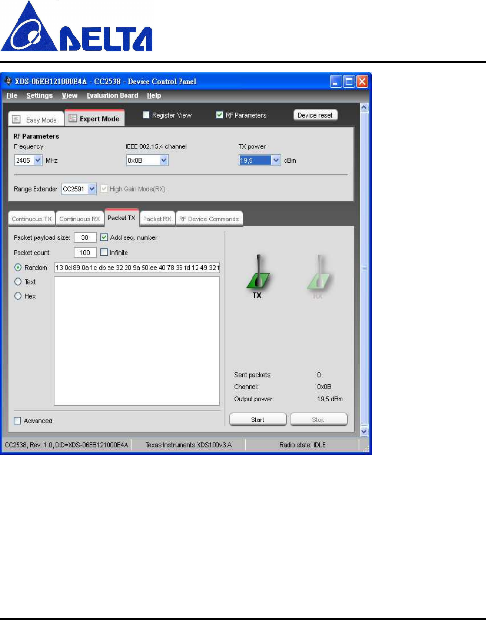The image size is (486, 620).
Task: Click the 'Channel:' 0x0B value
Action: click(x=324, y=387)
